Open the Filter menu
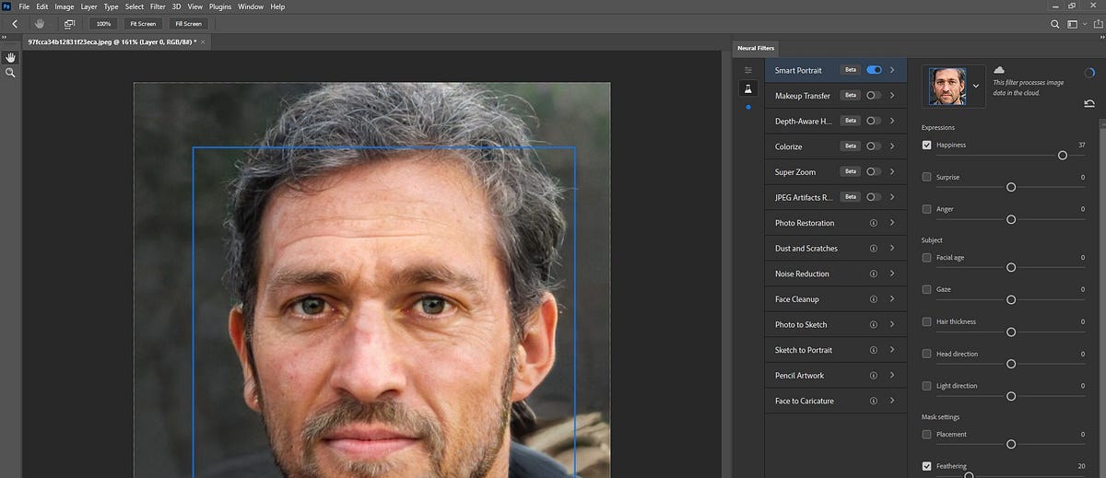1106x478 pixels. point(158,6)
